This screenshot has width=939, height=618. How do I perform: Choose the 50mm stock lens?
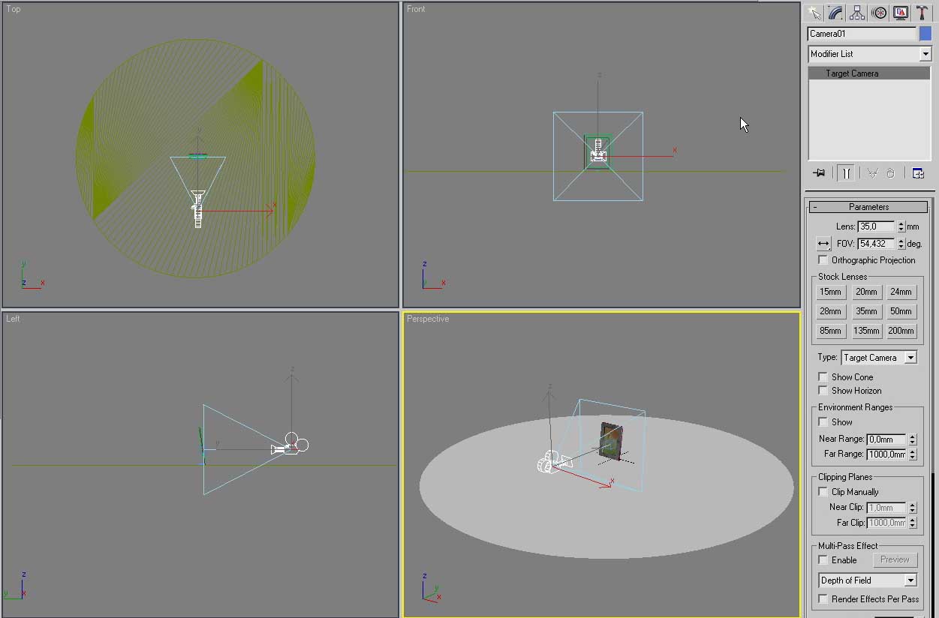901,311
